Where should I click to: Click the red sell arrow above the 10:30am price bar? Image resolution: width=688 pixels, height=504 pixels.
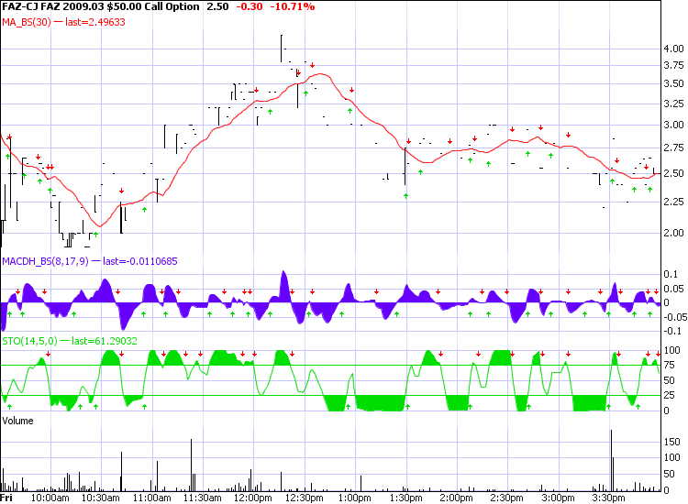121,191
